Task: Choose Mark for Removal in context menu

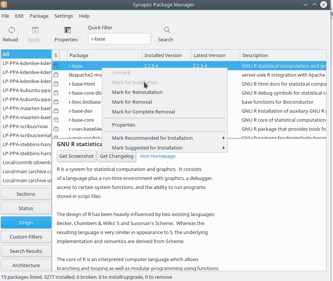Action: point(165,102)
